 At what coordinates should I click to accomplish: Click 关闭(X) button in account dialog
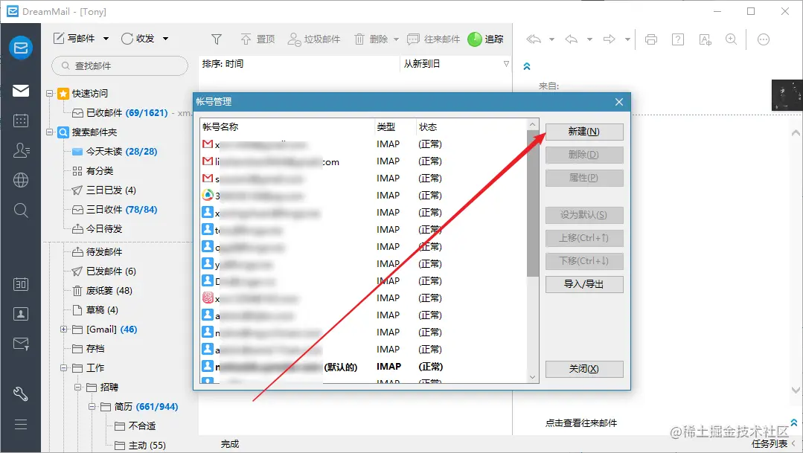[x=584, y=369]
